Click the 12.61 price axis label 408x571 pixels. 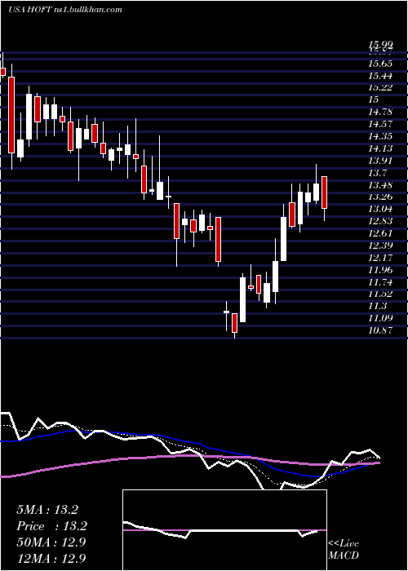pyautogui.click(x=380, y=233)
